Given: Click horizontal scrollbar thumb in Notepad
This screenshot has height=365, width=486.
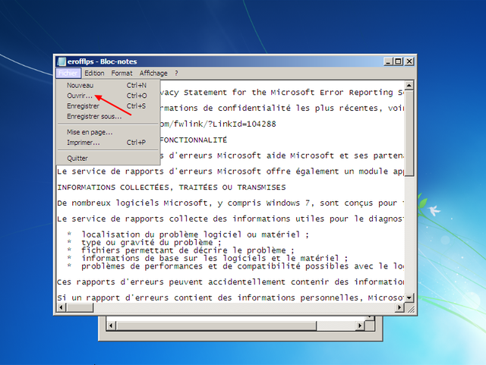Looking at the screenshot, I should point(80,307).
